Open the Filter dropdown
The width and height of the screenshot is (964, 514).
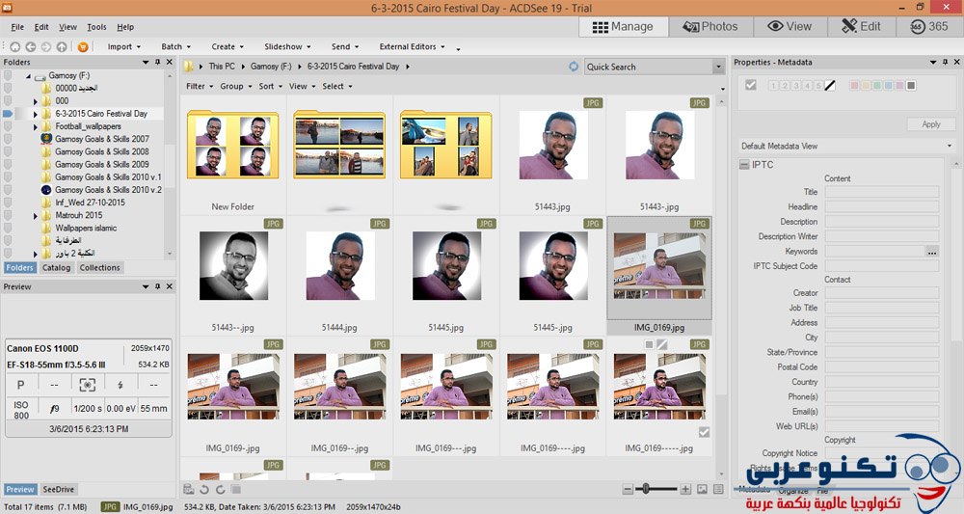click(200, 86)
